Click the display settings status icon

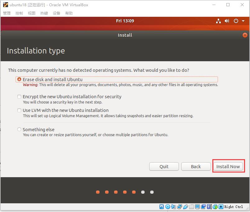tap(197, 207)
